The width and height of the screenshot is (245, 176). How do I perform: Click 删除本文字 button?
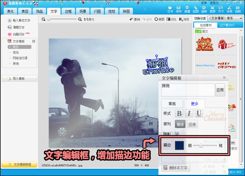tap(175, 168)
